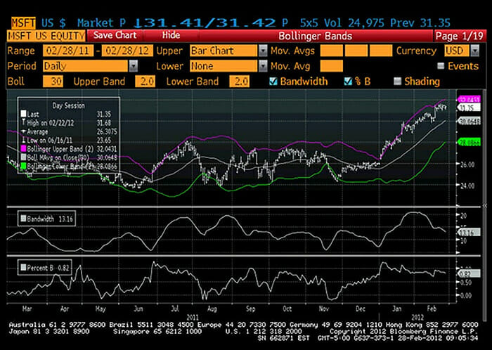The image size is (492, 350).
Task: Click the High on 02/22/12 marker icon
Action: pyautogui.click(x=23, y=121)
